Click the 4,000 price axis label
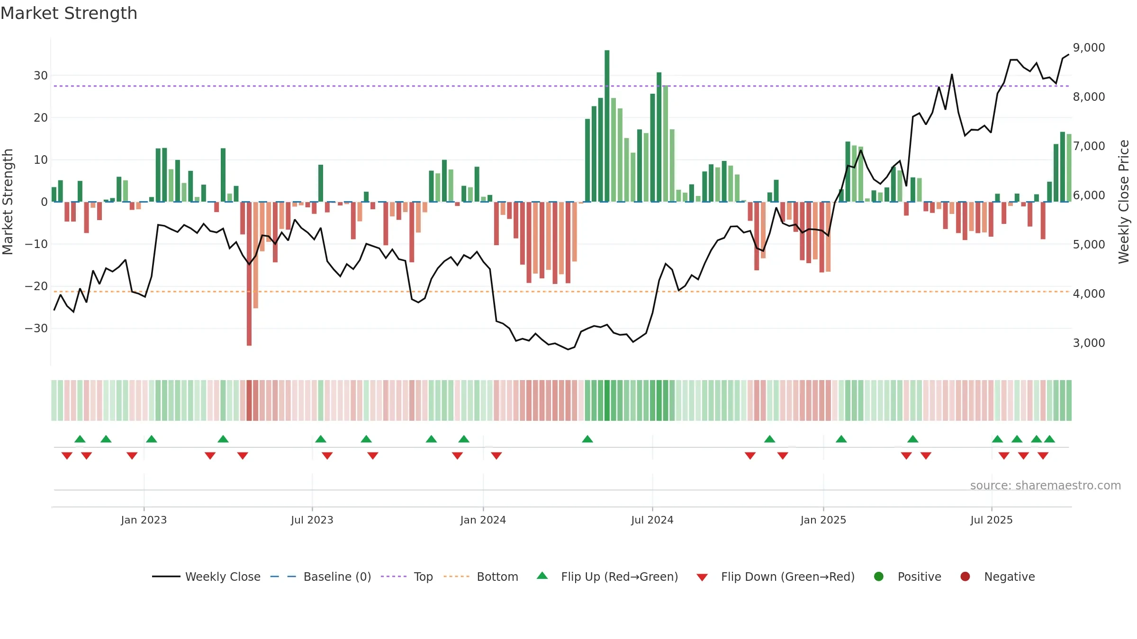Screen dimensions: 1137x639 [1089, 294]
